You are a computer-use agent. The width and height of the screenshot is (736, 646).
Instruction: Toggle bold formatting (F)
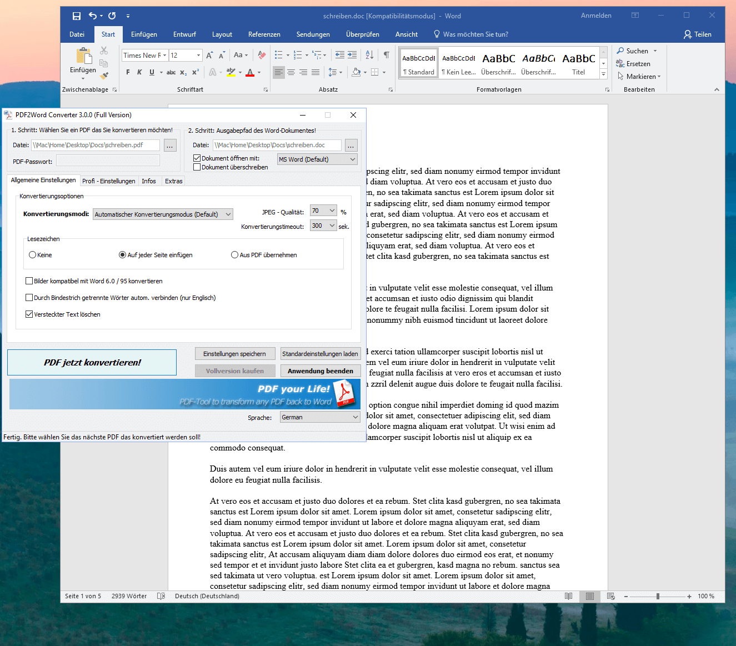pos(128,72)
